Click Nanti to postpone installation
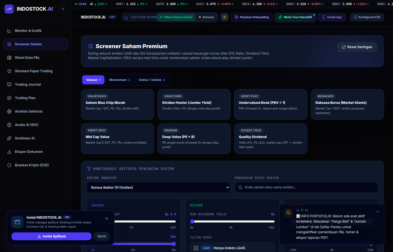The height and width of the screenshot is (252, 393). point(102,236)
